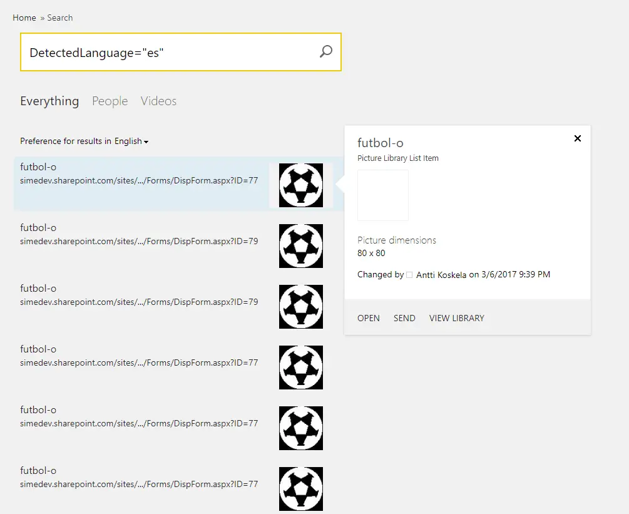Viewport: 629px width, 514px height.
Task: Close the futbol-o preview panel
Action: [577, 138]
